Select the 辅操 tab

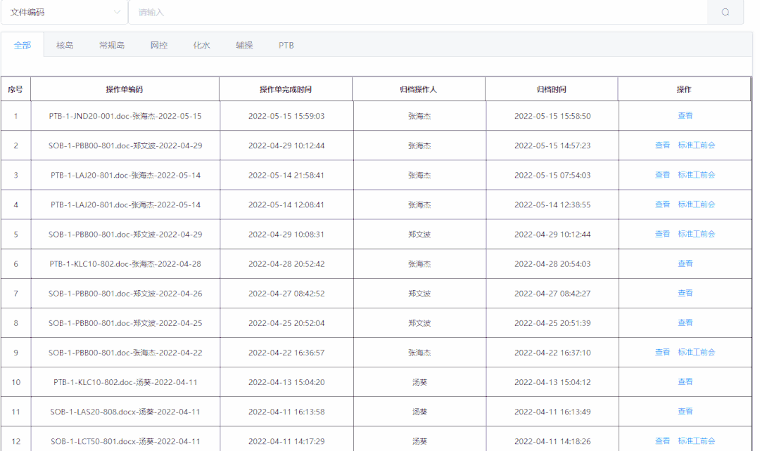[x=244, y=45]
